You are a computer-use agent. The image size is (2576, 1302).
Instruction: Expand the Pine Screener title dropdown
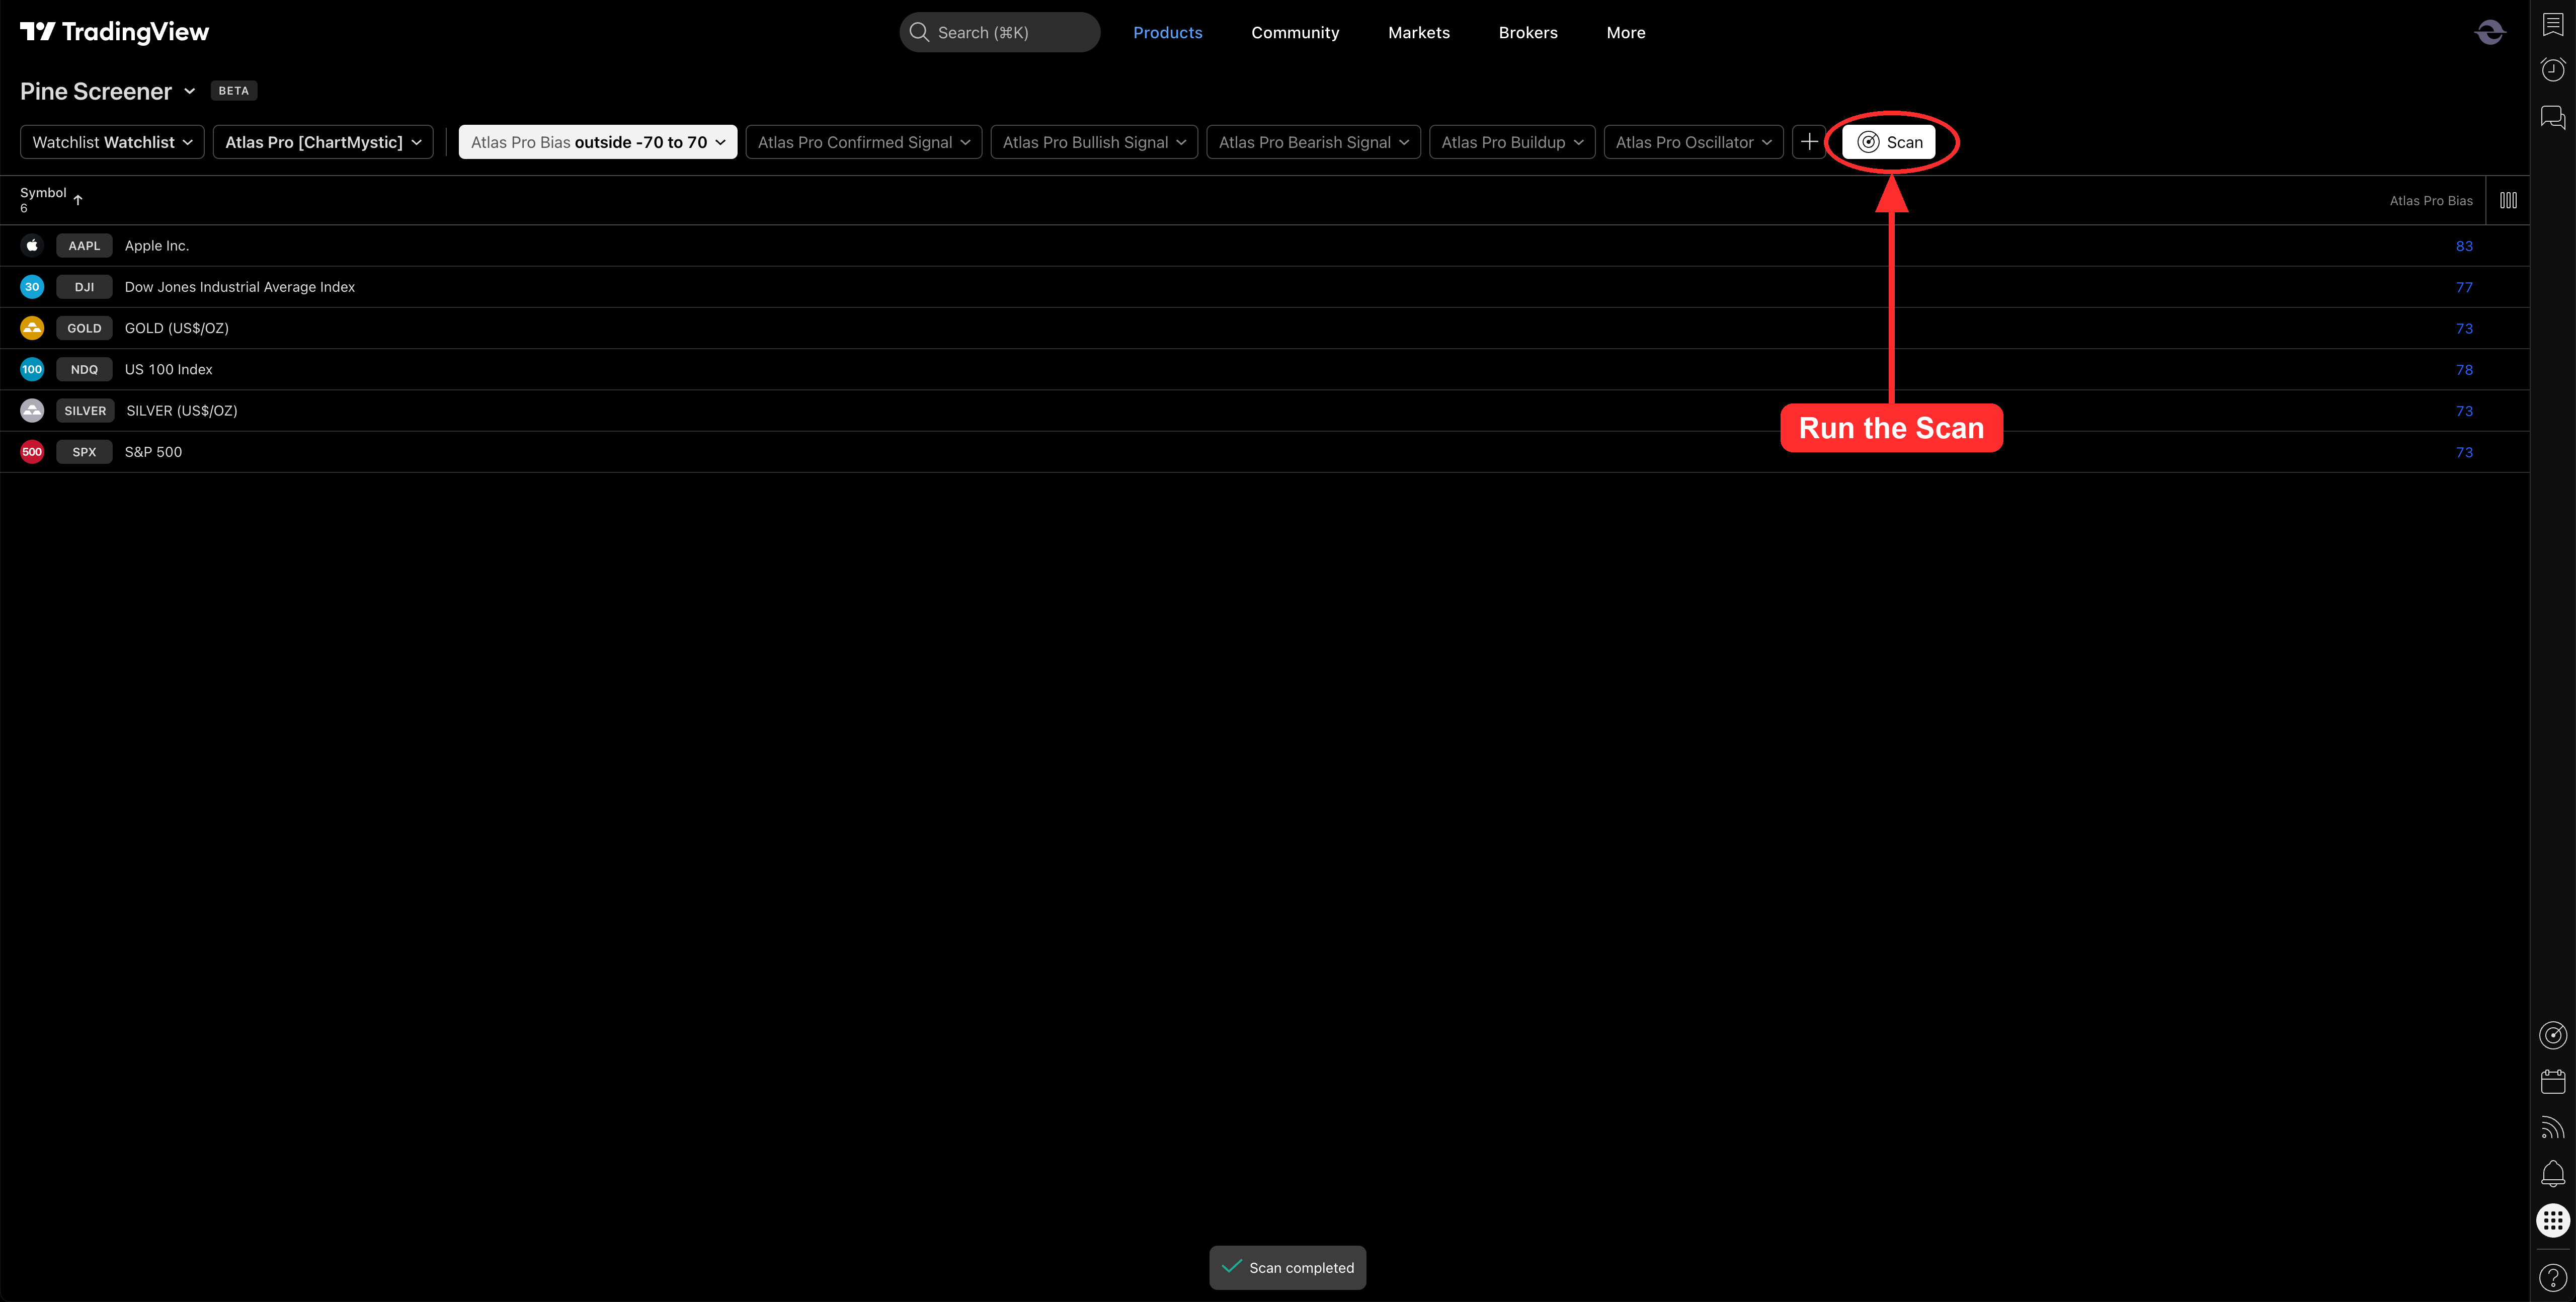[190, 91]
